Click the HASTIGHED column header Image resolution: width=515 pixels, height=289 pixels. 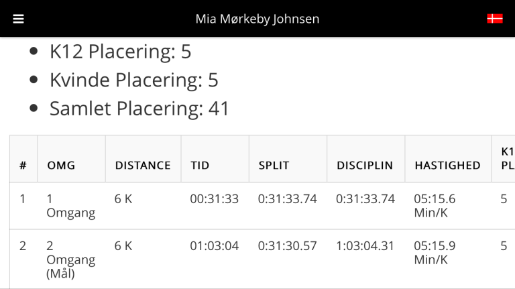pyautogui.click(x=447, y=166)
